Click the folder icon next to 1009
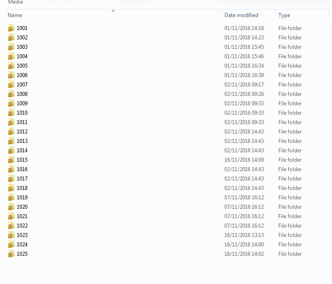 pyautogui.click(x=11, y=103)
